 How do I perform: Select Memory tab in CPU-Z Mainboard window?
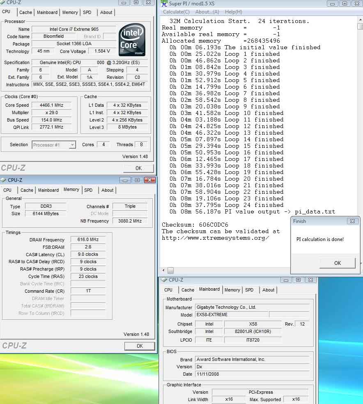[232, 290]
